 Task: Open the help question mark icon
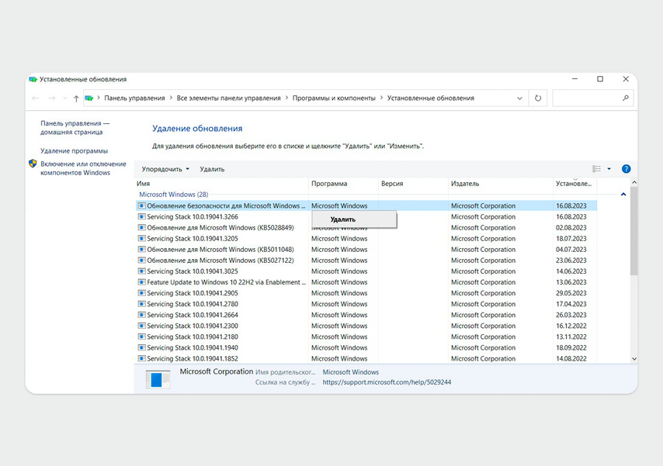[626, 169]
